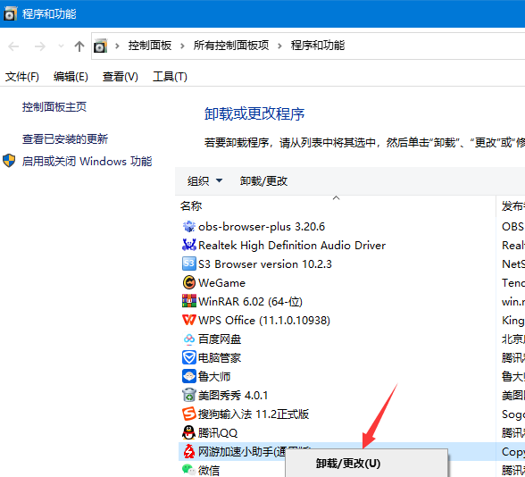This screenshot has height=477, width=525.
Task: Click the 百度网盘 program icon
Action: click(189, 339)
